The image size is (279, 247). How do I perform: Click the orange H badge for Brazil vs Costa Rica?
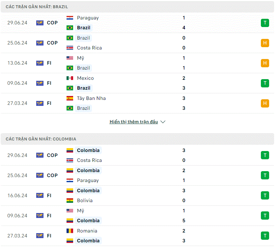click(265, 43)
